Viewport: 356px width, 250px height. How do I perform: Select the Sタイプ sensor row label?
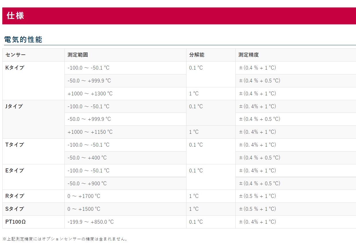[x=15, y=209]
